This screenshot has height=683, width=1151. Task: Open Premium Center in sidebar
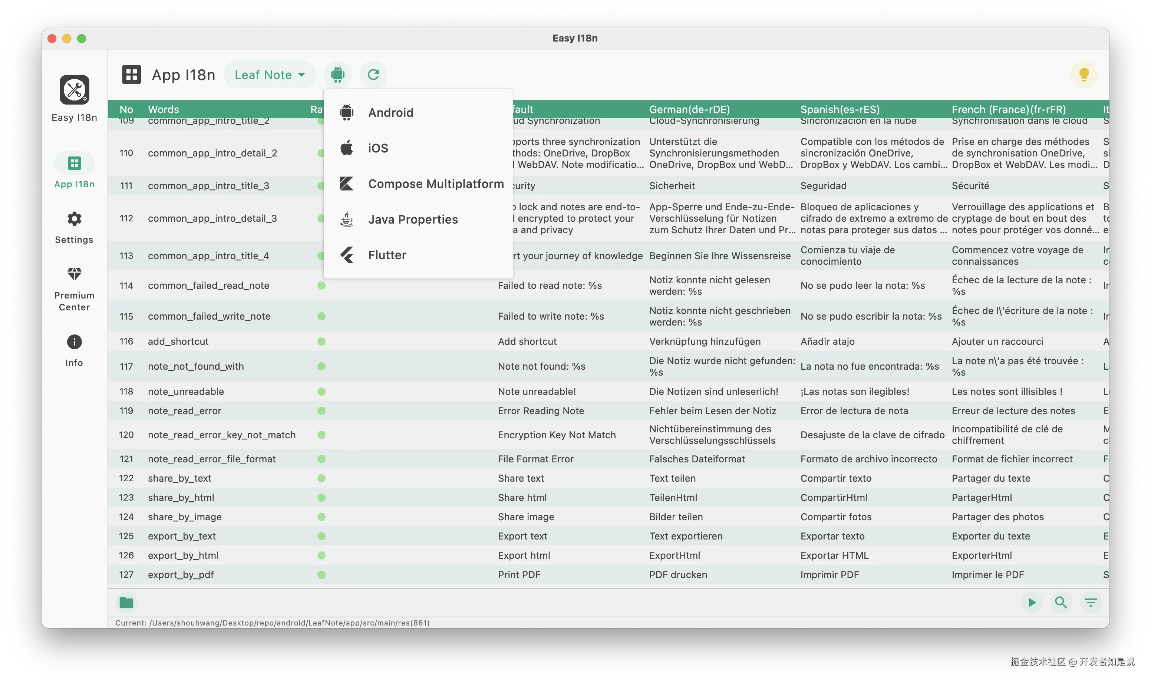tap(74, 288)
